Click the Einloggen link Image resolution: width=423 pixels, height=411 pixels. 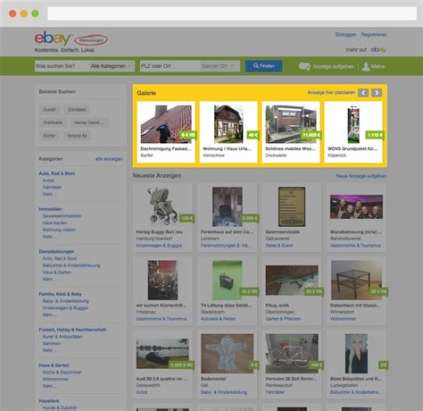(345, 35)
